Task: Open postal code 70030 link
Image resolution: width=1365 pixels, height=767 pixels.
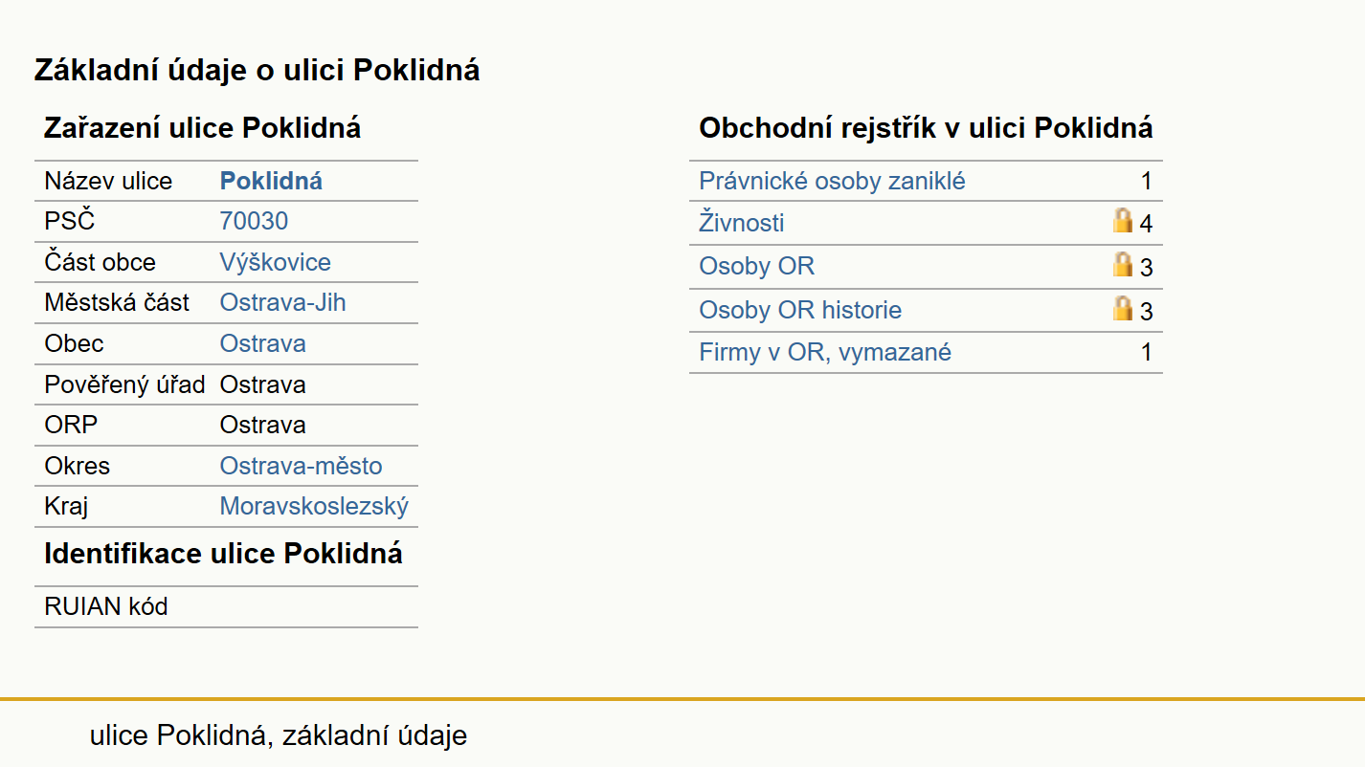Action: (254, 221)
